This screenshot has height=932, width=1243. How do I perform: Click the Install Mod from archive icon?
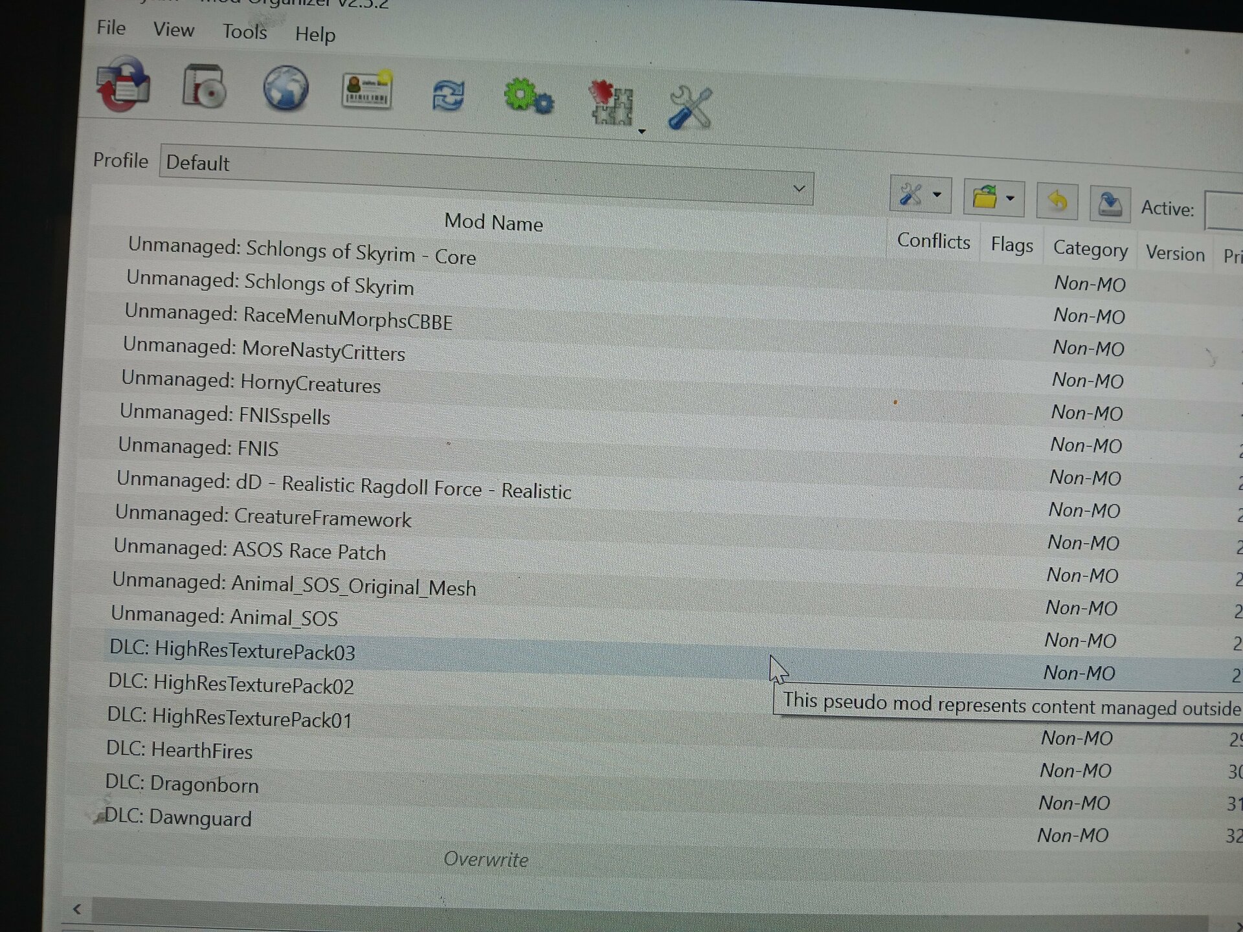tap(123, 84)
